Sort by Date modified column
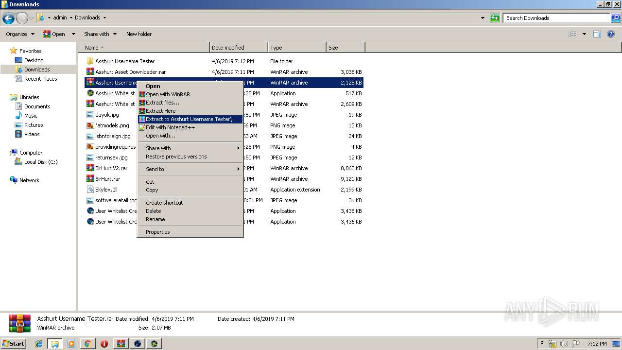622x350 pixels. (239, 48)
